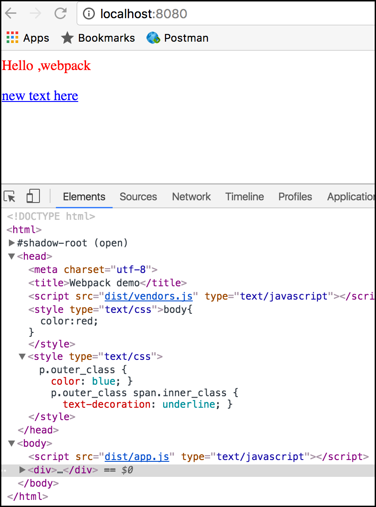Open the Postman bookmark
This screenshot has width=376, height=507.
point(177,38)
